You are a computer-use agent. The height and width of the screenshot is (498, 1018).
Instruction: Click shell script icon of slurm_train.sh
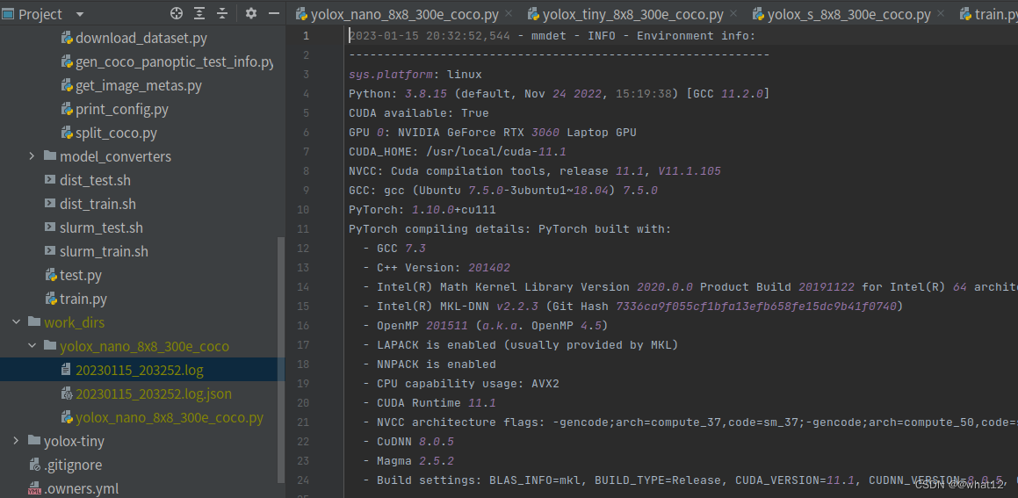pyautogui.click(x=50, y=250)
